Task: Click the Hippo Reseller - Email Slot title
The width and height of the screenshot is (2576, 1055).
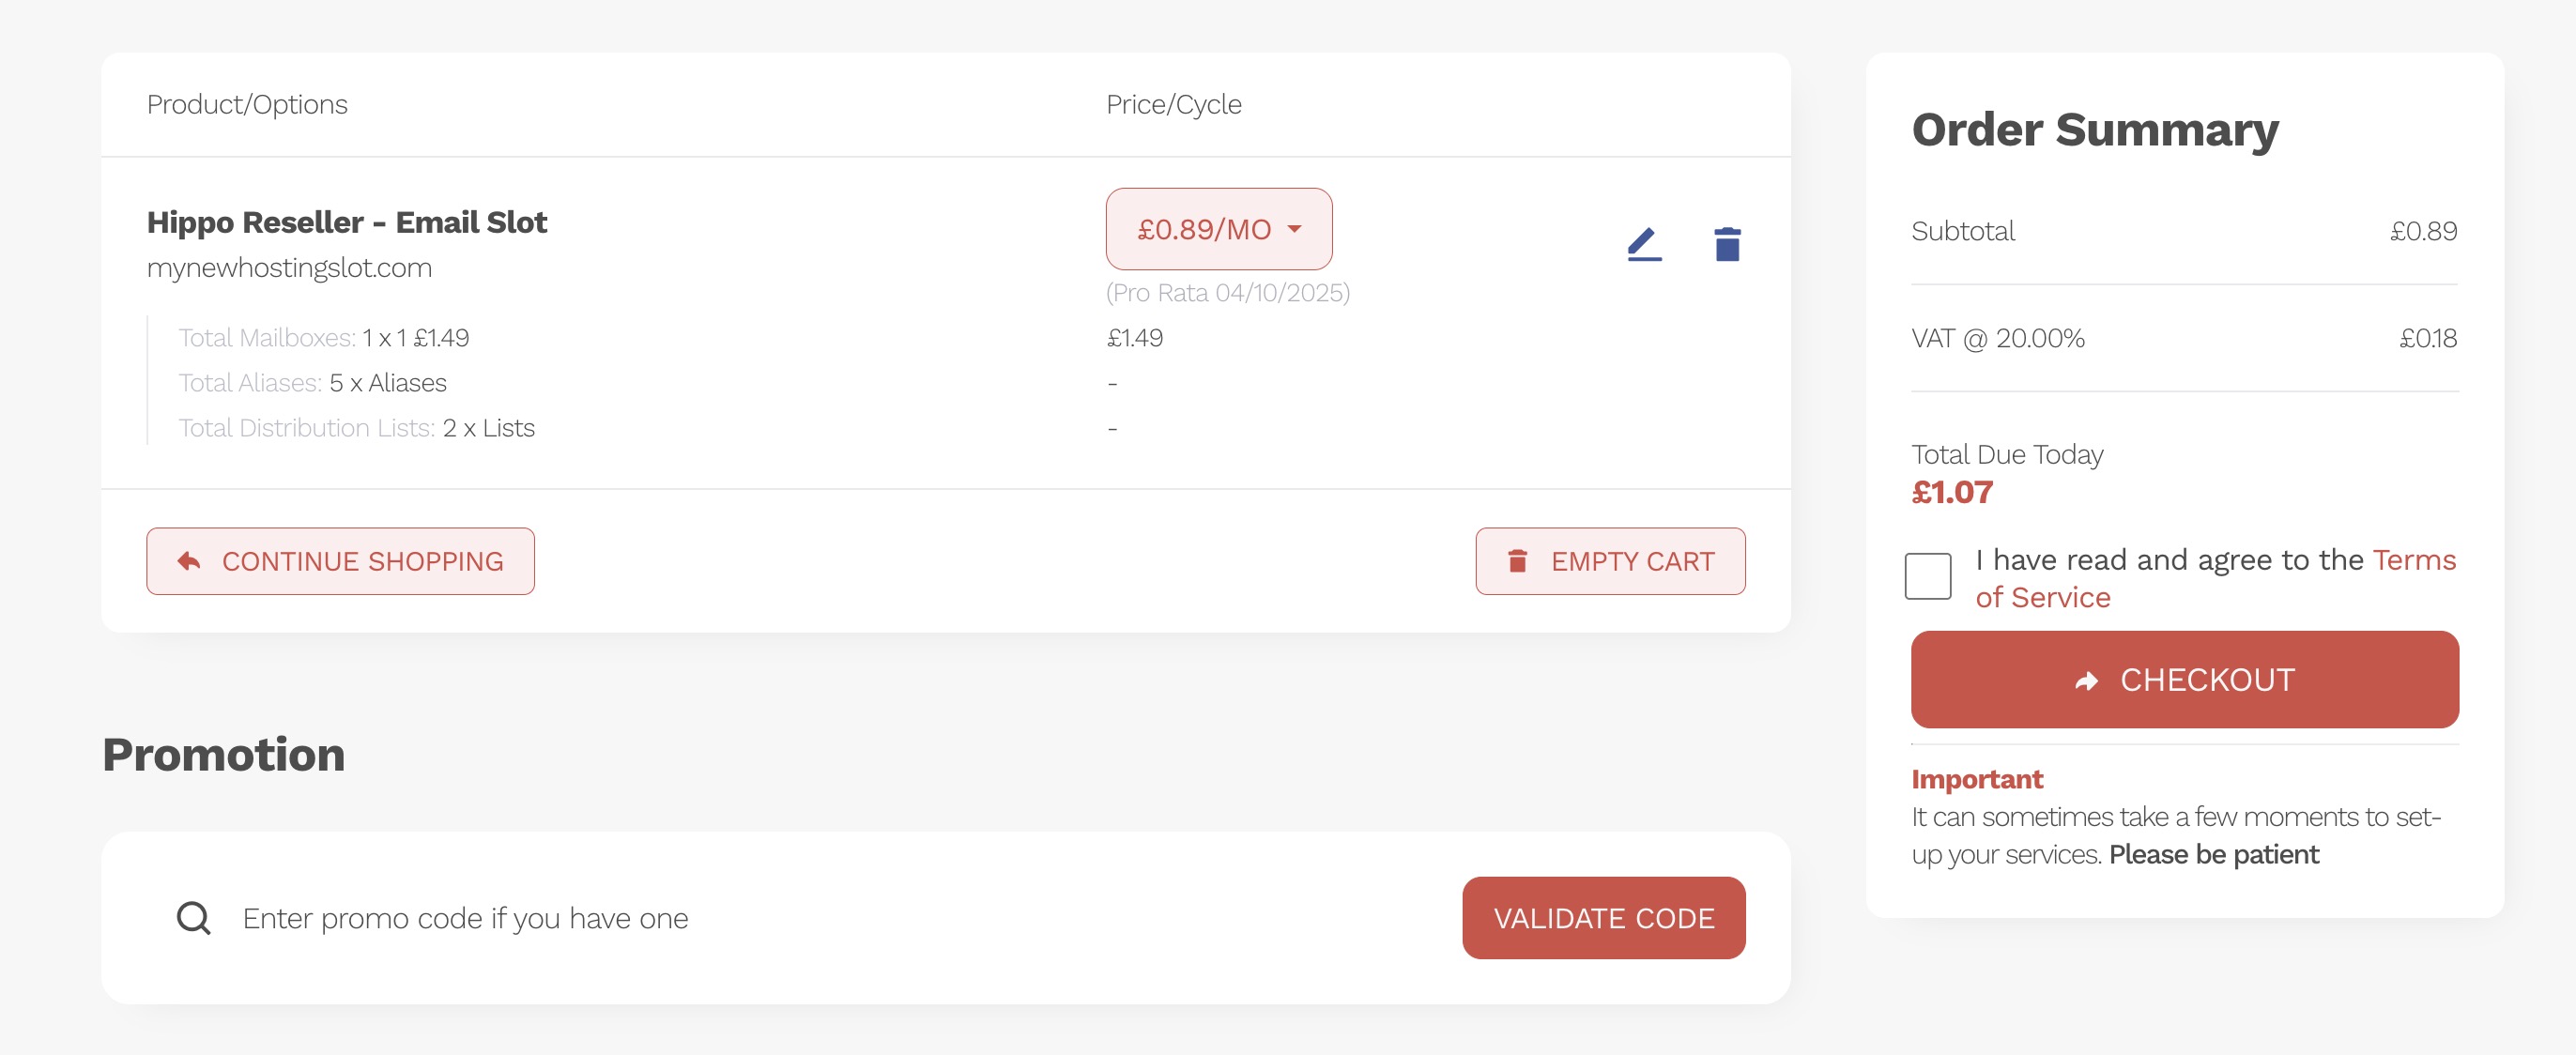Action: 347,222
